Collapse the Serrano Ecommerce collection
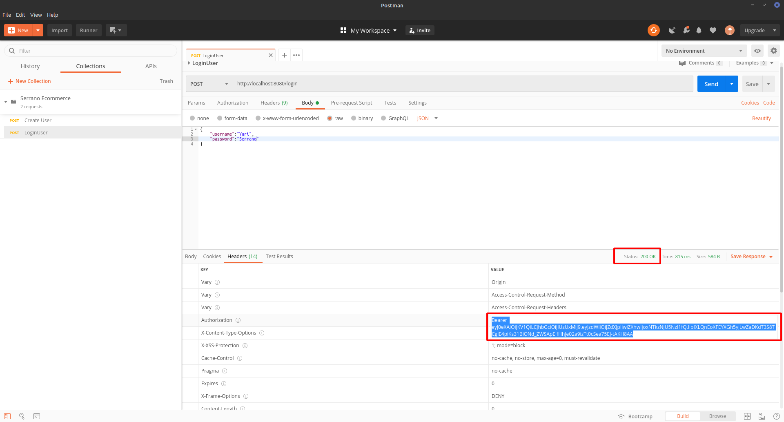Screen dimensions: 784x422 click(6, 102)
